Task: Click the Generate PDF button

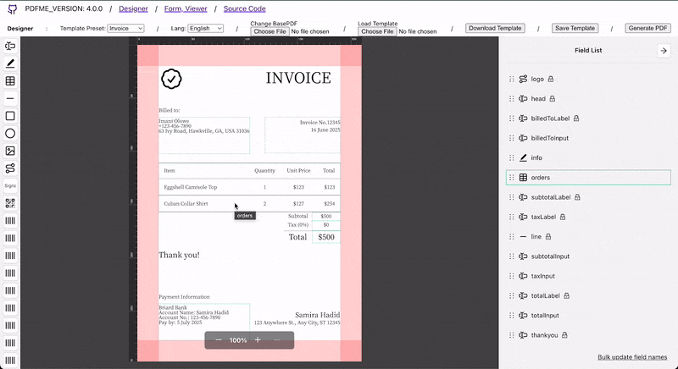Action: (647, 28)
